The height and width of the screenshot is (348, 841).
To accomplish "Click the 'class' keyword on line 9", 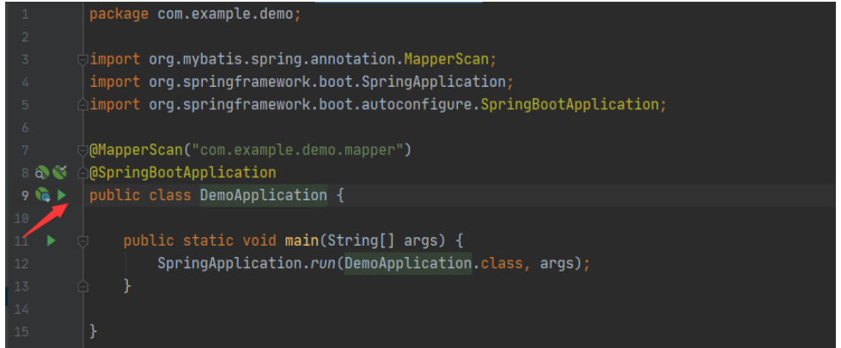I will click(x=170, y=195).
